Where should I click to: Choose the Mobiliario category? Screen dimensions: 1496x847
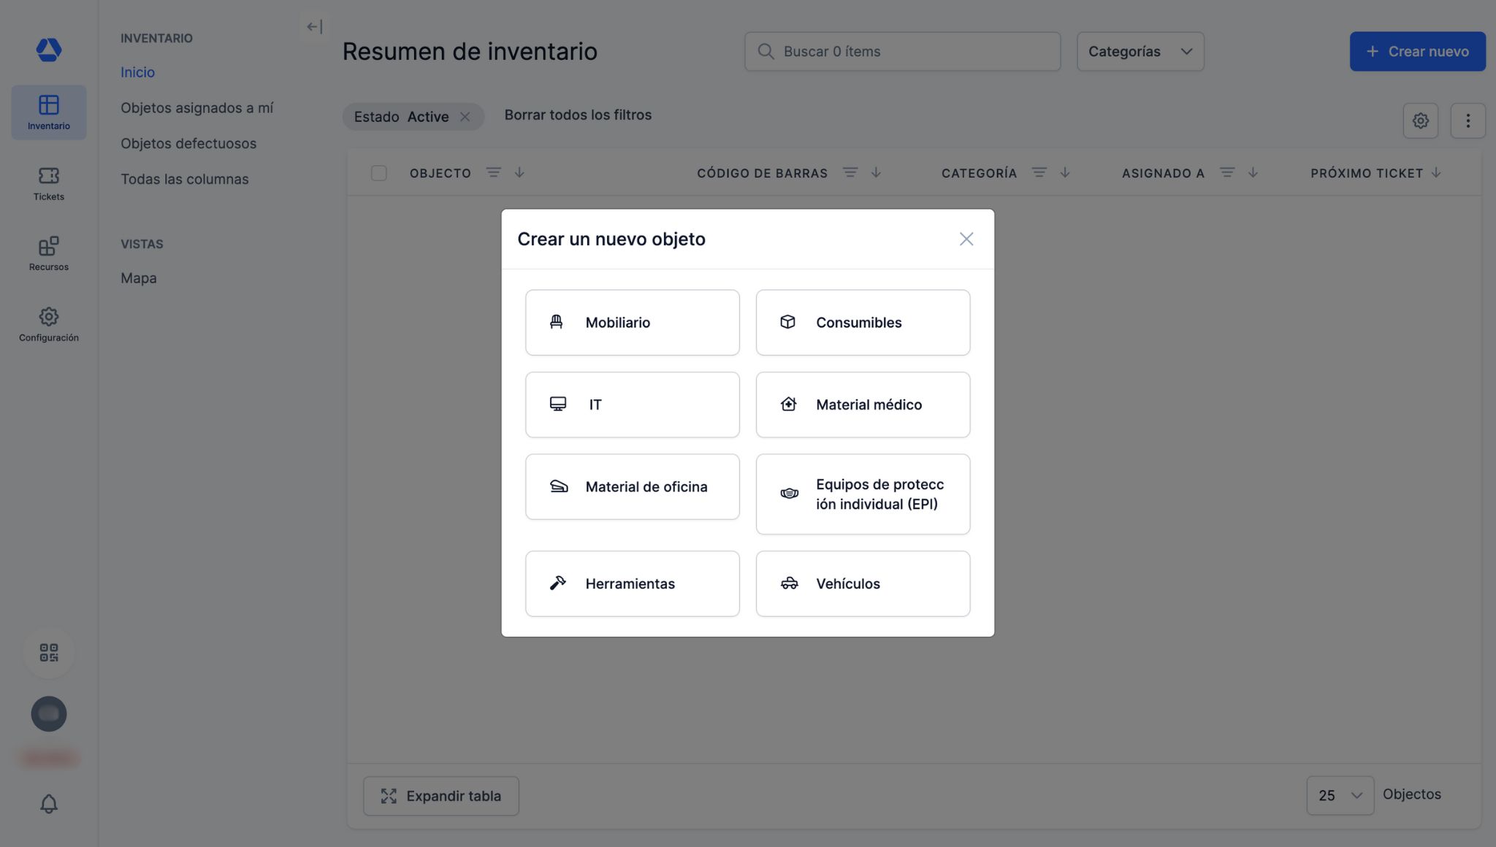632,323
